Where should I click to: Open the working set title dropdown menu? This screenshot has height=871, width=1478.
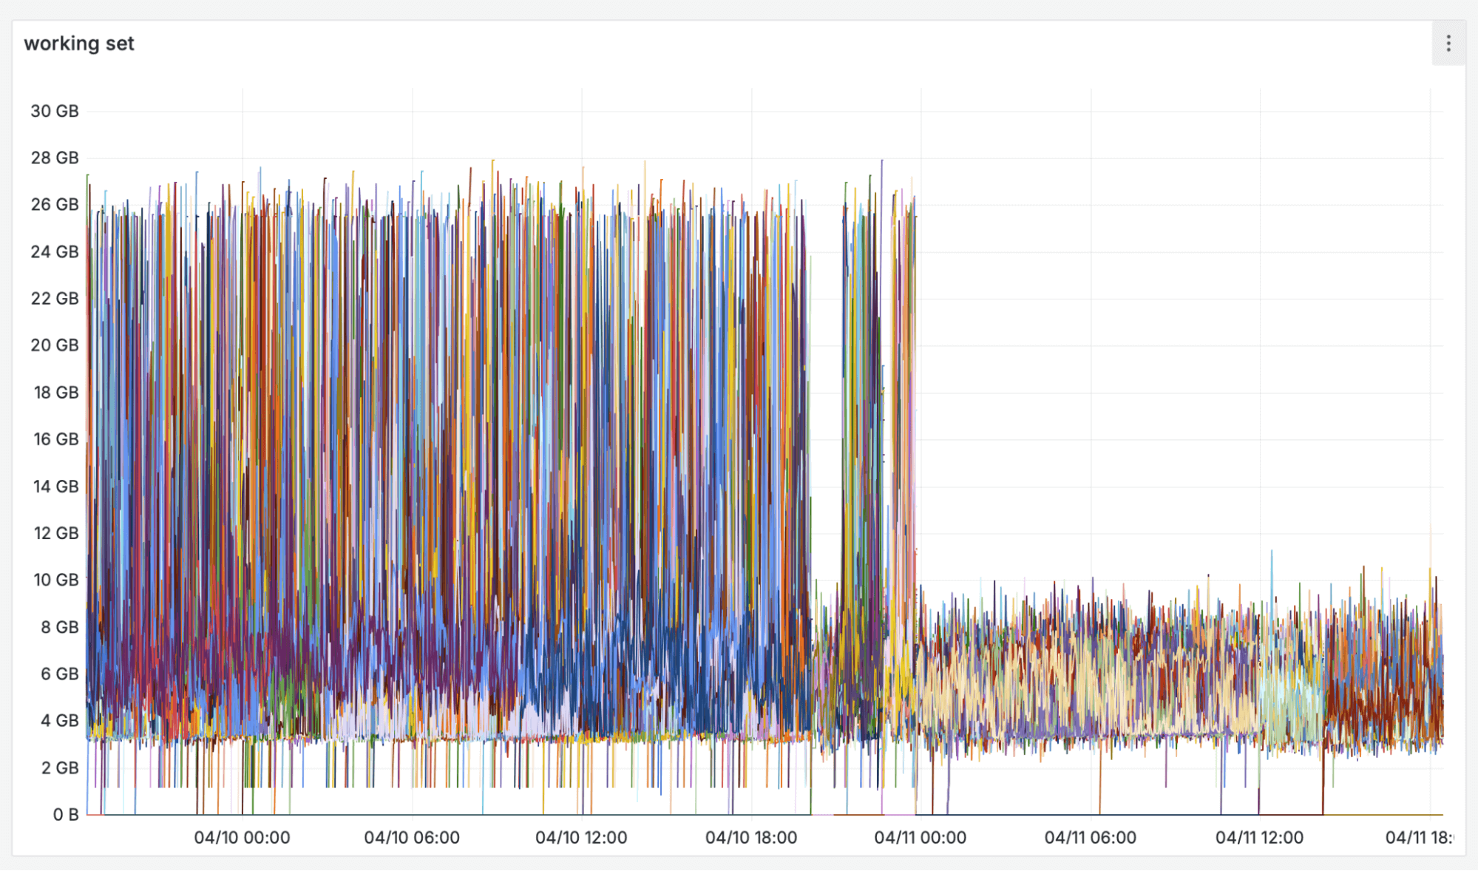pyautogui.click(x=78, y=44)
